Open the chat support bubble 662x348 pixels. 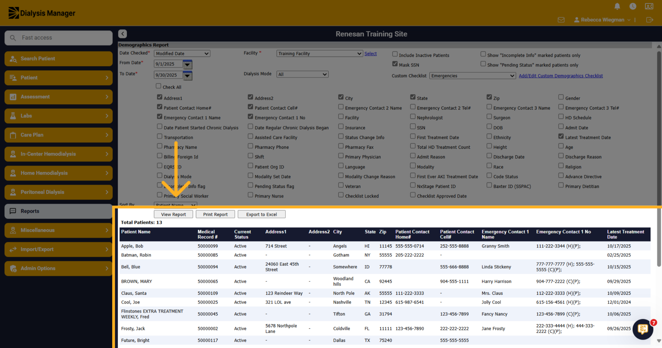point(643,329)
